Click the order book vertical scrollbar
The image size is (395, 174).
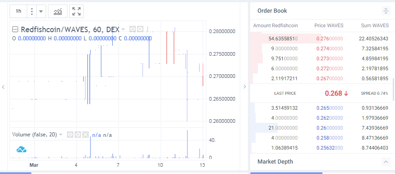pos(393,90)
